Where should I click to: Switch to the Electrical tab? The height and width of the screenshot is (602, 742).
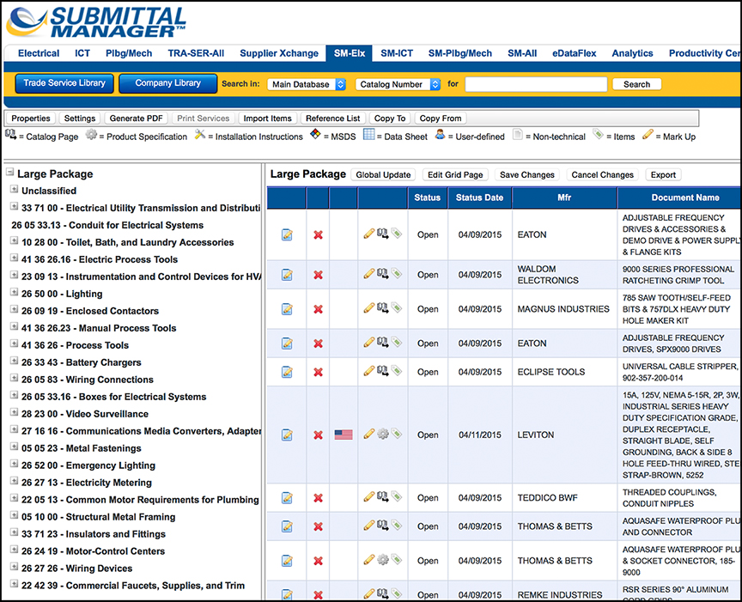39,53
